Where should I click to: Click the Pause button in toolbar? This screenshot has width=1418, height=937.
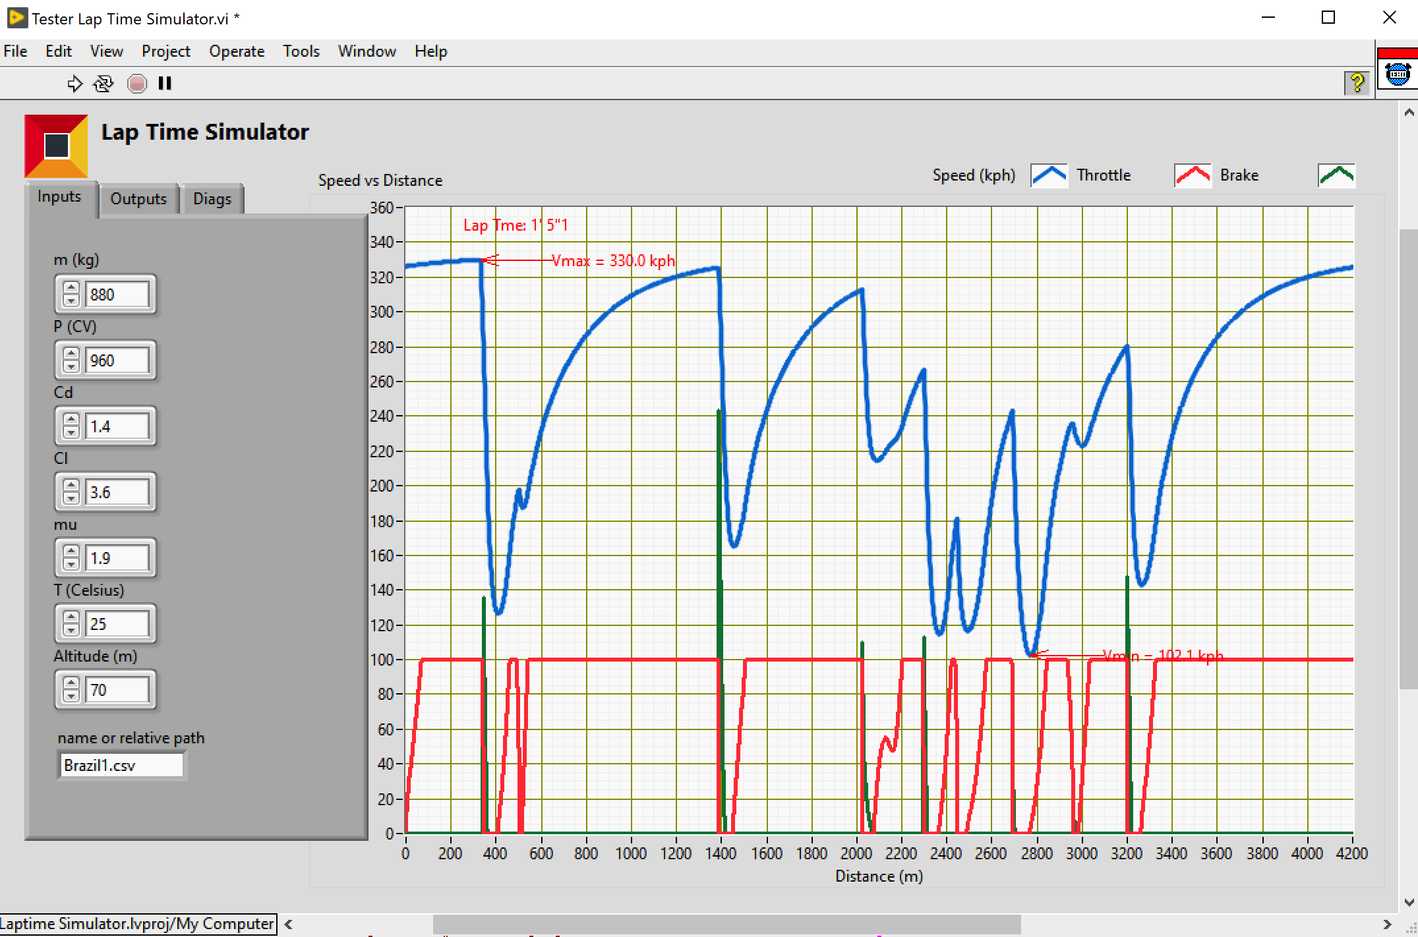click(165, 84)
